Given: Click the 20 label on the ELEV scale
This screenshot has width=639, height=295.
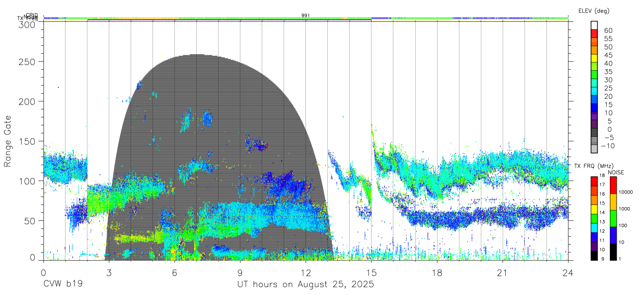Looking at the screenshot, I should pos(608,97).
